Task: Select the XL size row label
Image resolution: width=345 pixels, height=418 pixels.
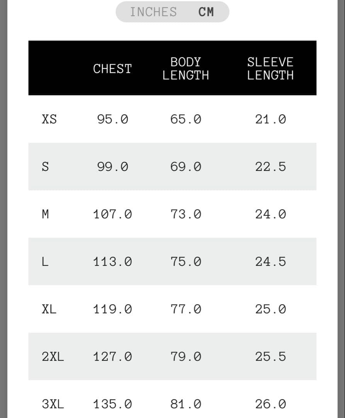Action: click(49, 309)
